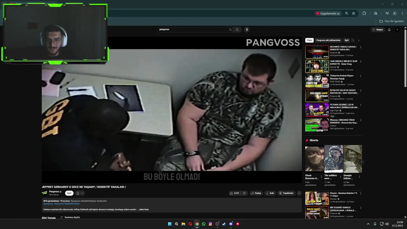Clear the pangvoss search text
Viewport: 407px width, 229px height.
(230, 30)
